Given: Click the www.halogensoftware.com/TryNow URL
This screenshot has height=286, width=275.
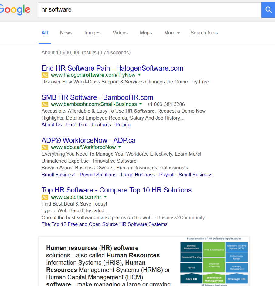Looking at the screenshot, I should point(93,75).
